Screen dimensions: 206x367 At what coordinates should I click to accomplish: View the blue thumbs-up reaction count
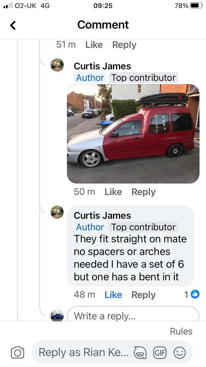[x=192, y=295]
